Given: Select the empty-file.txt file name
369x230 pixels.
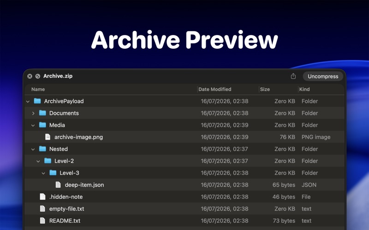Looking at the screenshot, I should 66,209.
